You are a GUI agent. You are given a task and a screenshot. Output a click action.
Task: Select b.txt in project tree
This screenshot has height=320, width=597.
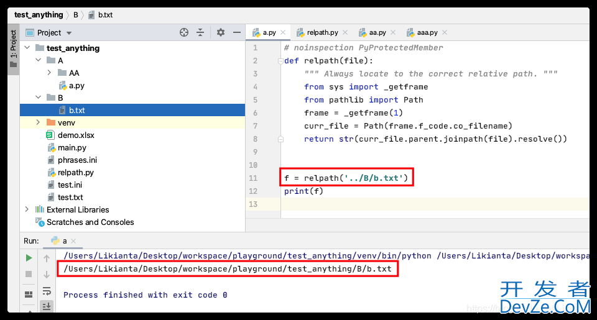coord(132,111)
